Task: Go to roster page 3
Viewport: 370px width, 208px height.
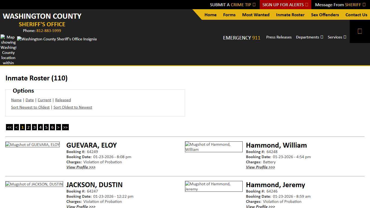Action: pyautogui.click(x=34, y=127)
